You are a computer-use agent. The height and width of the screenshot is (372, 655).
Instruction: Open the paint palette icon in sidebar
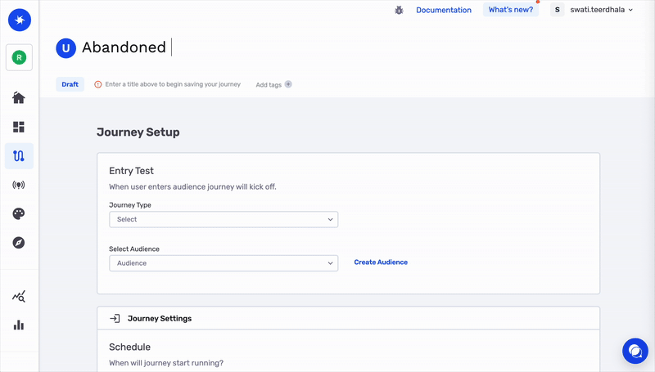pyautogui.click(x=19, y=213)
